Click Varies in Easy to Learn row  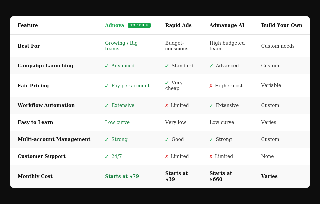pyautogui.click(x=269, y=122)
